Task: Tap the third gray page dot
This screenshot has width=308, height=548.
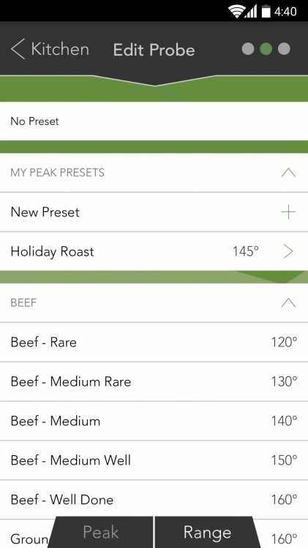Action: coord(284,49)
